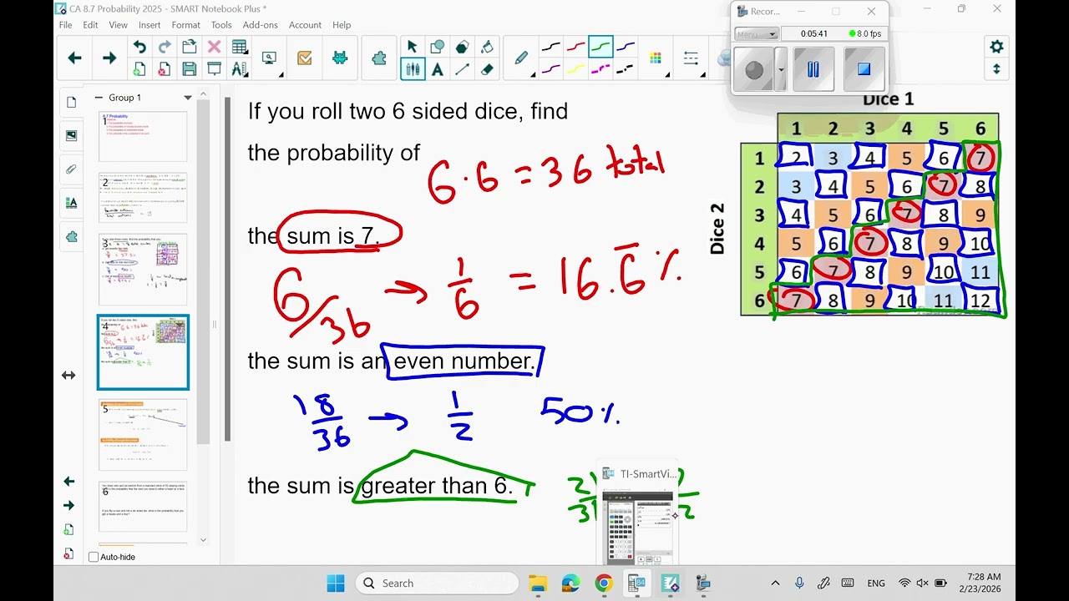Click the Open File icon
Viewport: 1069px width, 601px height.
190,47
